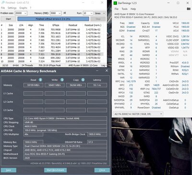Open the Graphs menu in LinX
This screenshot has height=175, width=192.
point(23,8)
